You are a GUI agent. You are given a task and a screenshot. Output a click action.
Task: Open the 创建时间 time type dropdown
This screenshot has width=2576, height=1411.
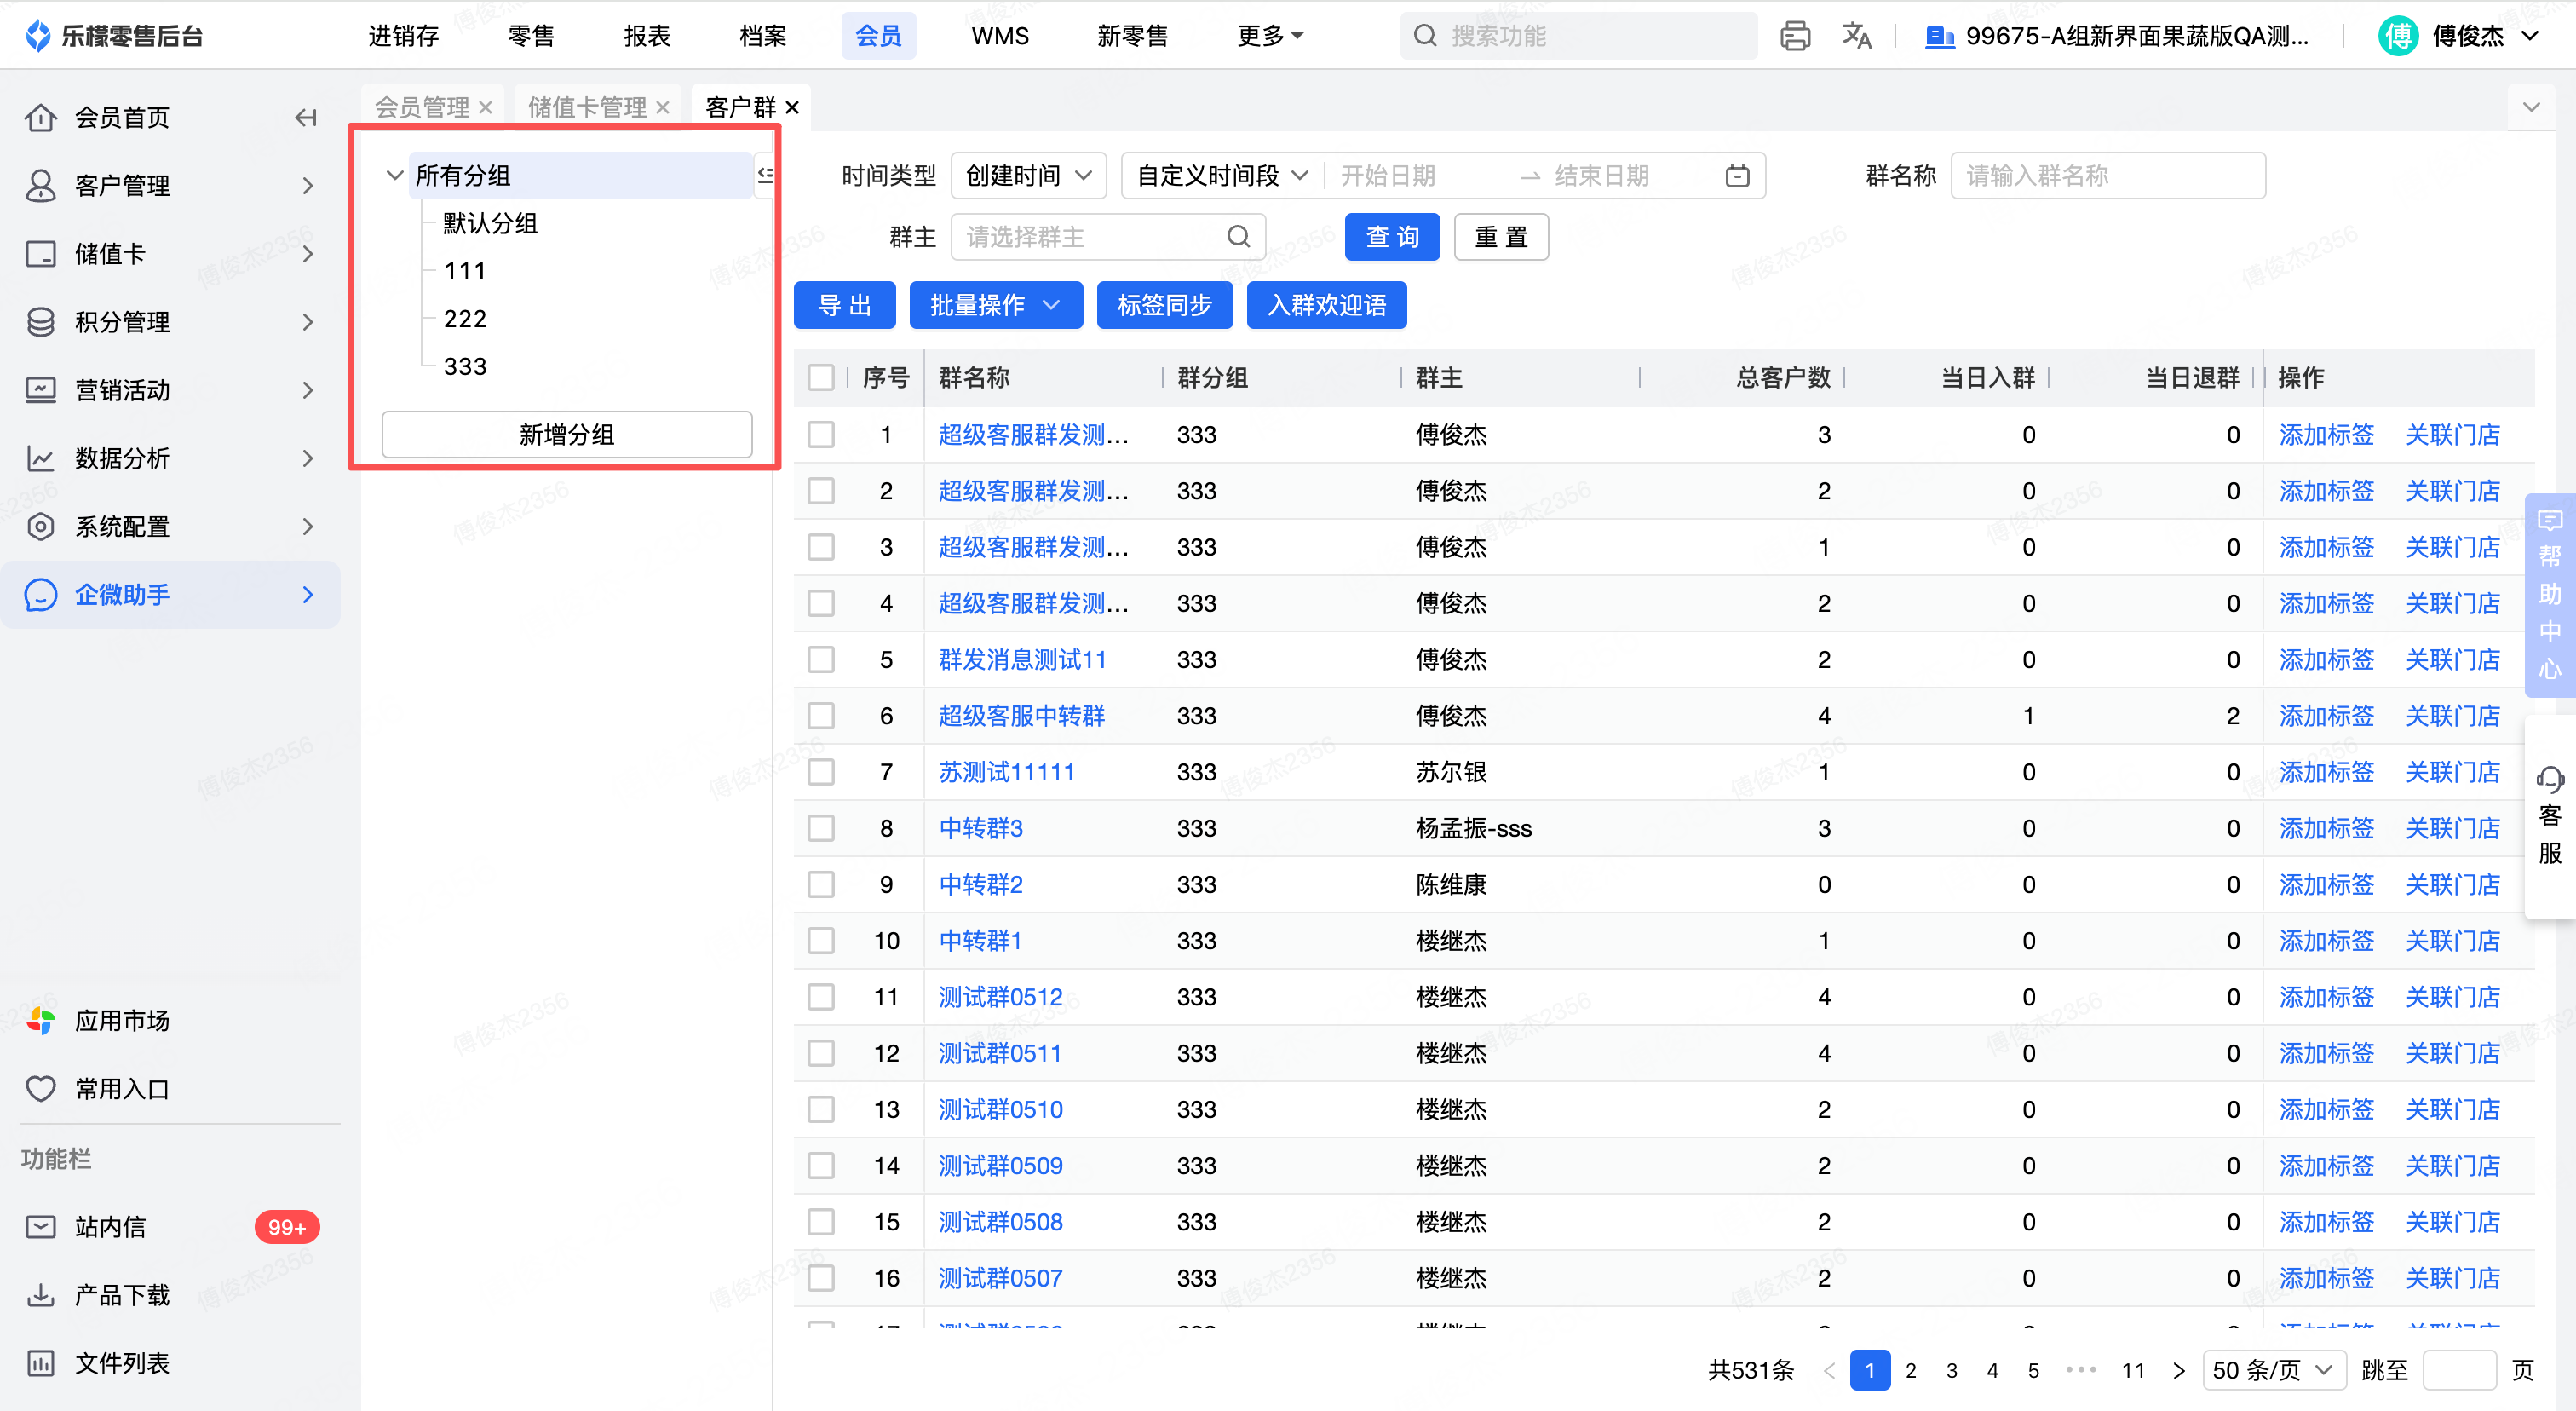click(x=1028, y=177)
